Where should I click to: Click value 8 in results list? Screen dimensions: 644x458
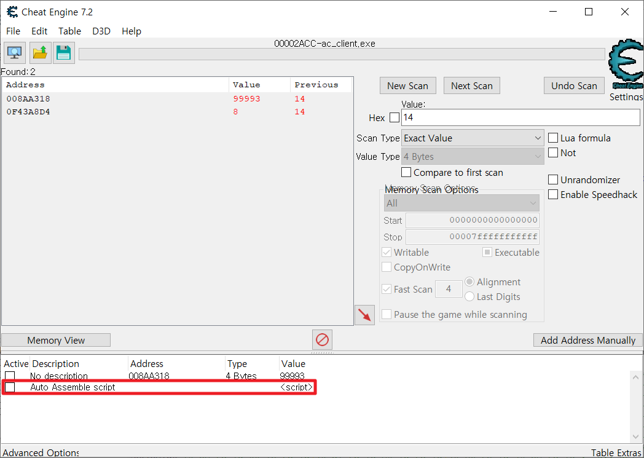pyautogui.click(x=235, y=112)
